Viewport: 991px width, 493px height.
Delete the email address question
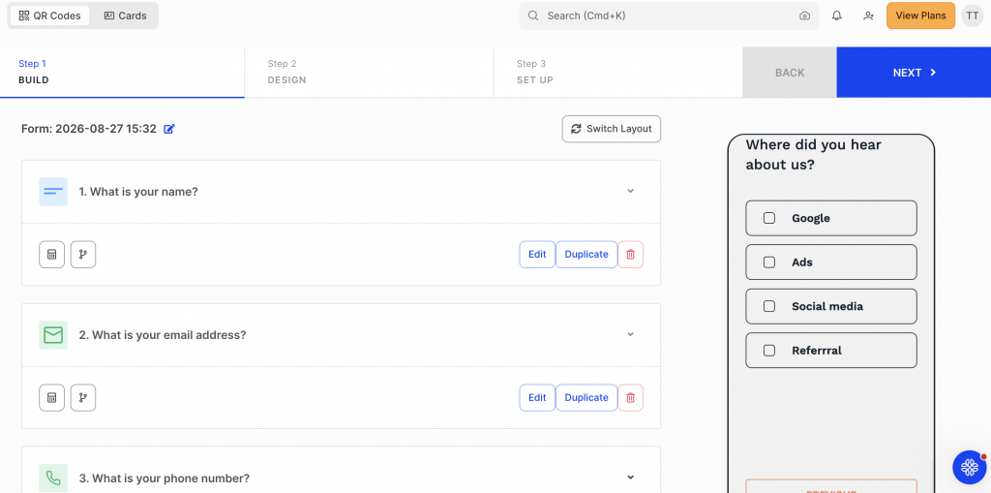pos(630,397)
